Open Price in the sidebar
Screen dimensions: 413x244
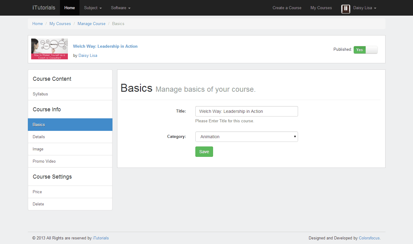(x=70, y=192)
